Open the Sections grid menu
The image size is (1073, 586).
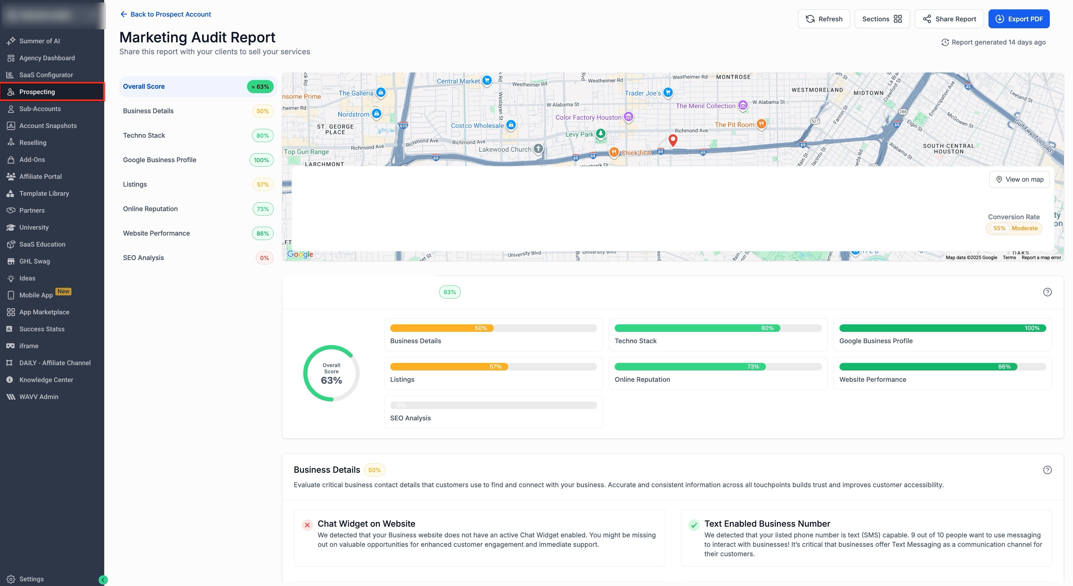882,19
